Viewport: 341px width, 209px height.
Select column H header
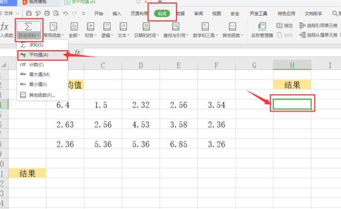point(292,65)
